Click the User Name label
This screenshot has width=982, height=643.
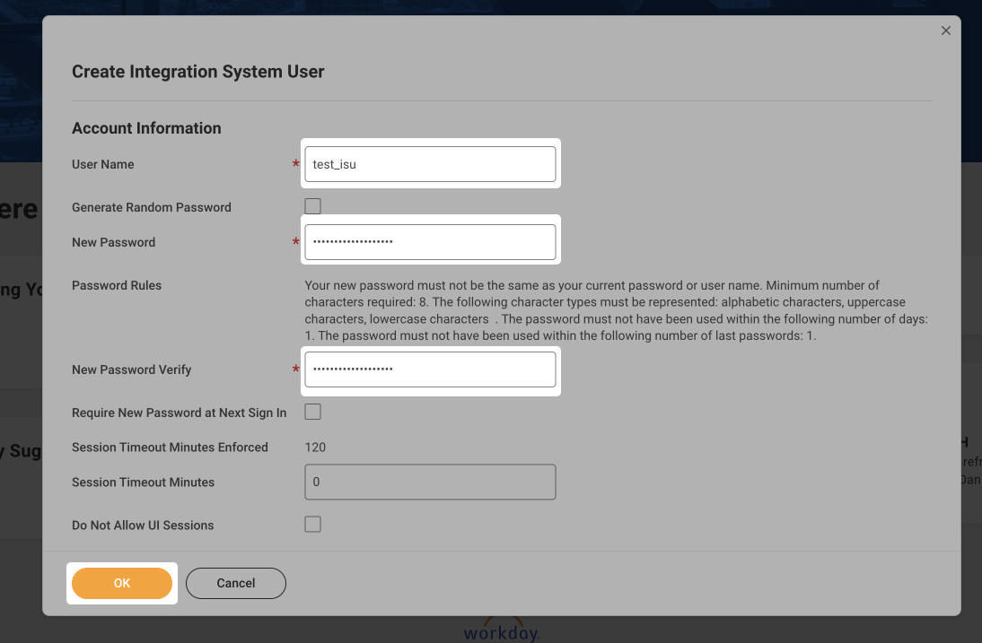tap(103, 164)
